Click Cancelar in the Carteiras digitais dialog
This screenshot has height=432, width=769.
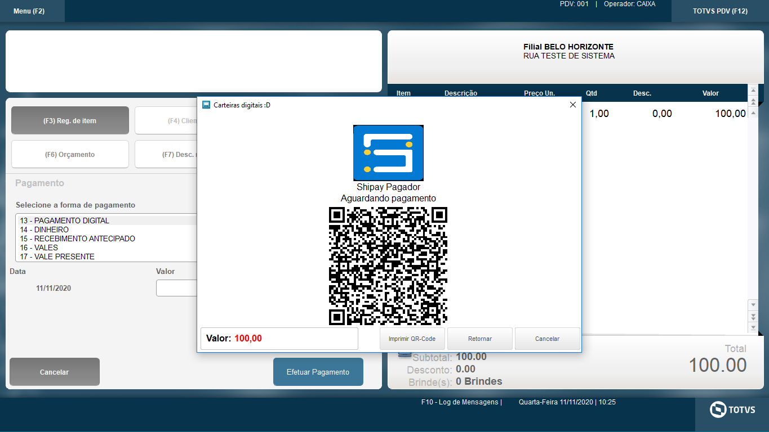548,339
